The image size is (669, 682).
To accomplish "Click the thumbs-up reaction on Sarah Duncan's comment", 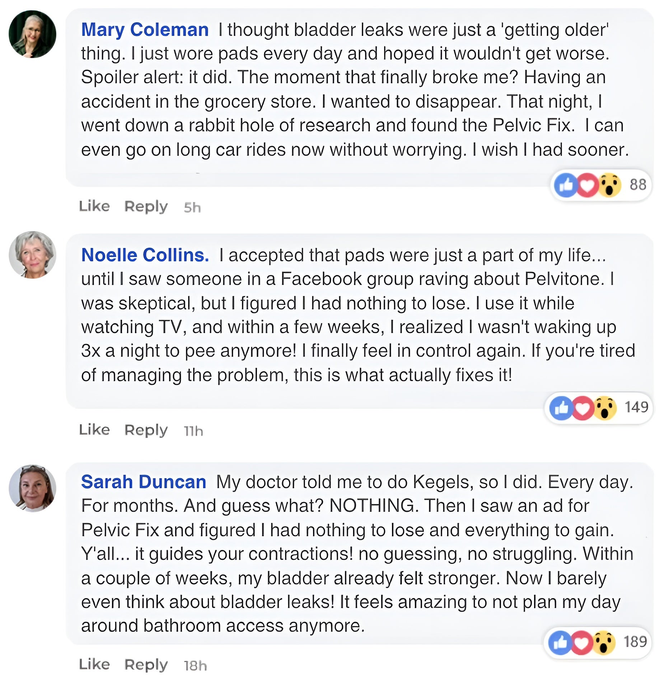I will tap(560, 643).
